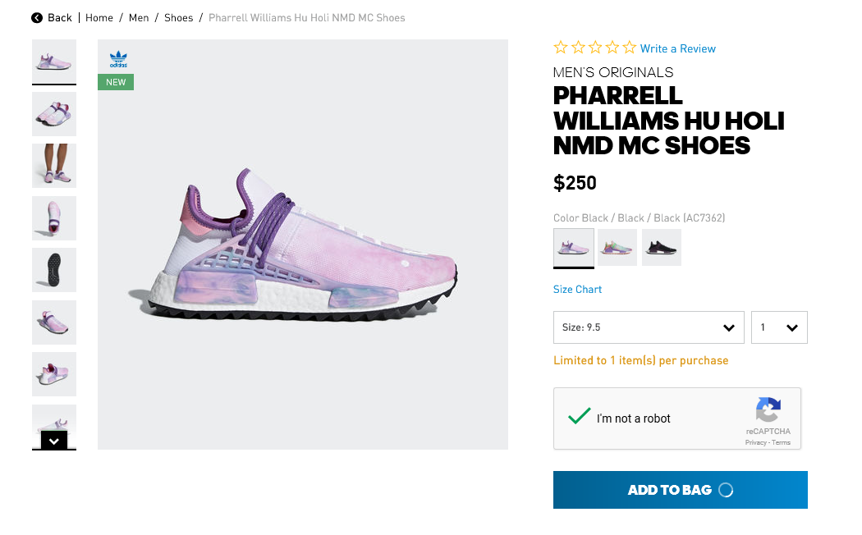Viewport: 862px width, 535px height.
Task: Open the Shoes breadcrumb entry
Action: pyautogui.click(x=178, y=17)
